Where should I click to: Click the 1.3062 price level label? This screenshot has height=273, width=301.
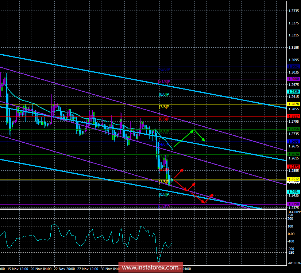coord(294,67)
